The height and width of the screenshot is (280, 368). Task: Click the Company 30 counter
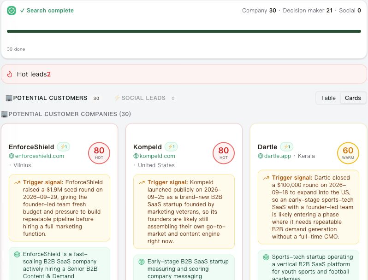[x=259, y=11]
